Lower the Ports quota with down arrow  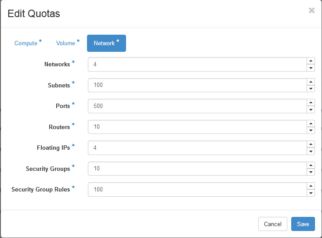[311, 109]
